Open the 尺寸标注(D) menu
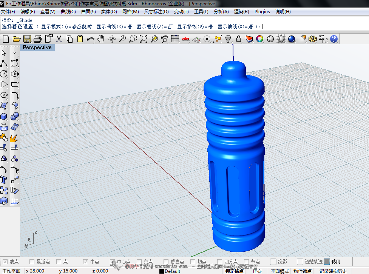Image resolution: width=369 pixels, height=274 pixels. (x=156, y=12)
